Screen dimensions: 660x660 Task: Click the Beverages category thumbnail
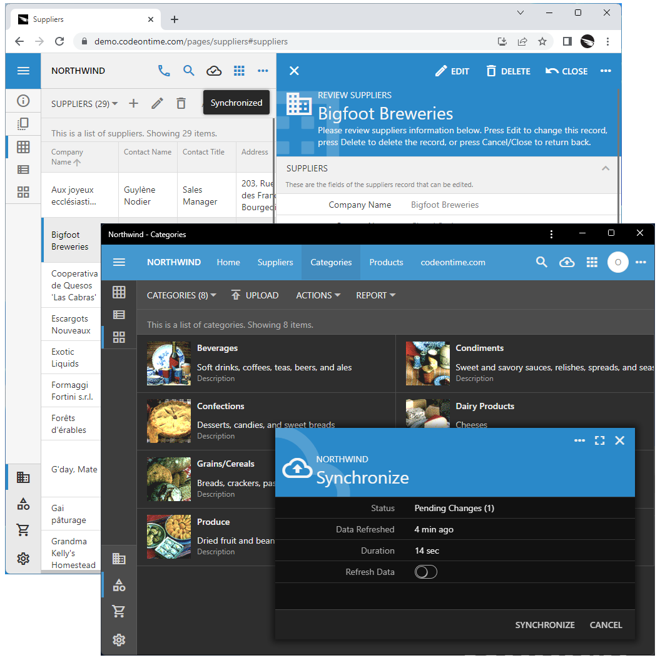(x=169, y=363)
